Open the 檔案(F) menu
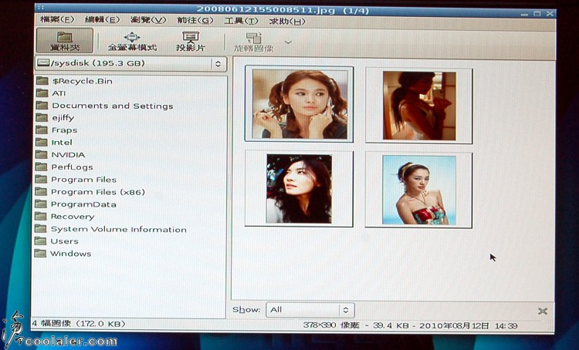579x350 pixels. 56,20
